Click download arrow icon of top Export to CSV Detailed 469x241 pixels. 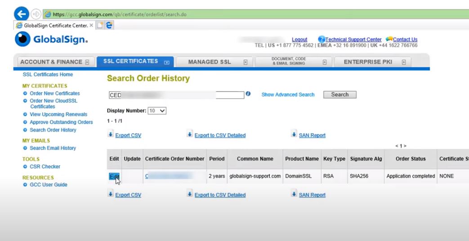tap(190, 134)
